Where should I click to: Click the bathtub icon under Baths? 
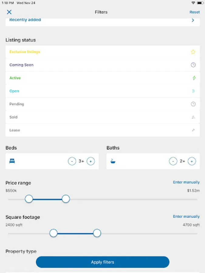113,161
